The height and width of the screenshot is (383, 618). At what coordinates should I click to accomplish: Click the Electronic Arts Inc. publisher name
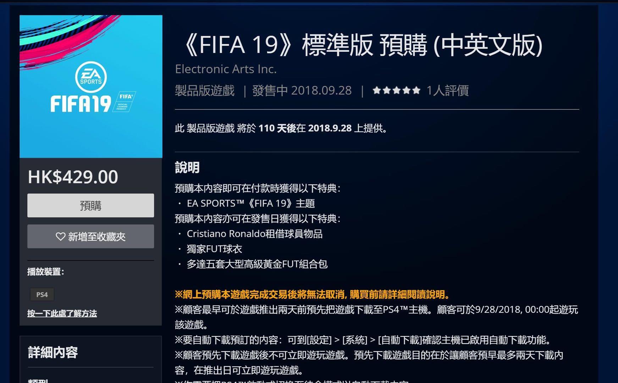pos(226,69)
